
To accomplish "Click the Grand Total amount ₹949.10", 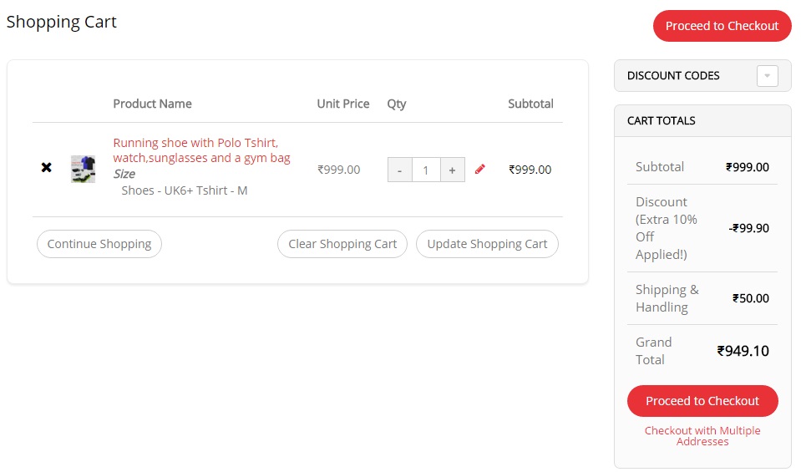I will pos(743,351).
